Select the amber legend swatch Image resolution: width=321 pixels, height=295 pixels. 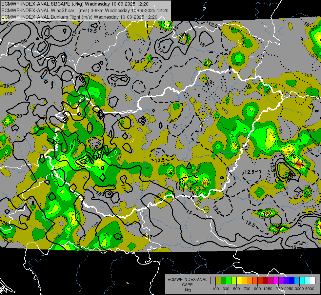click(x=244, y=281)
